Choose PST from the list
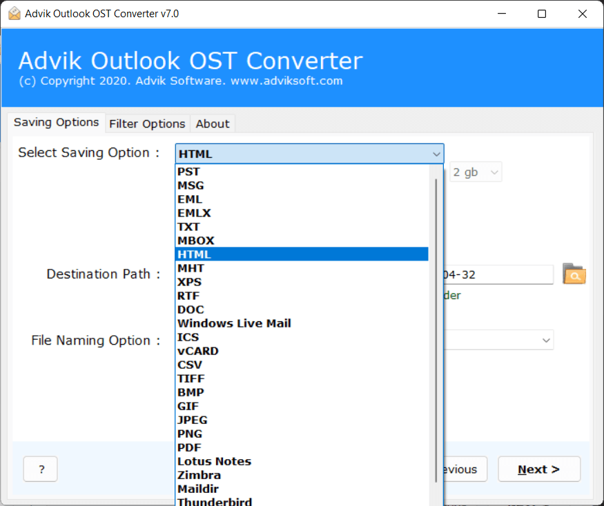 tap(302, 172)
